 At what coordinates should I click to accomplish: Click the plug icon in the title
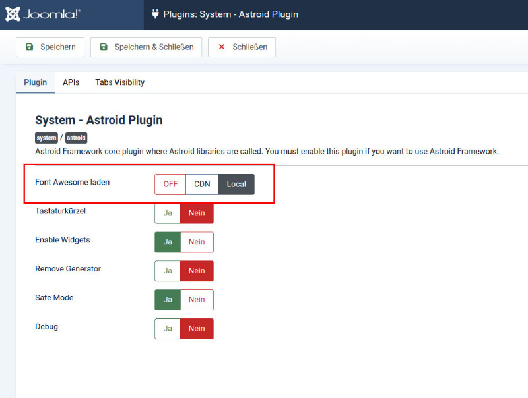point(156,14)
